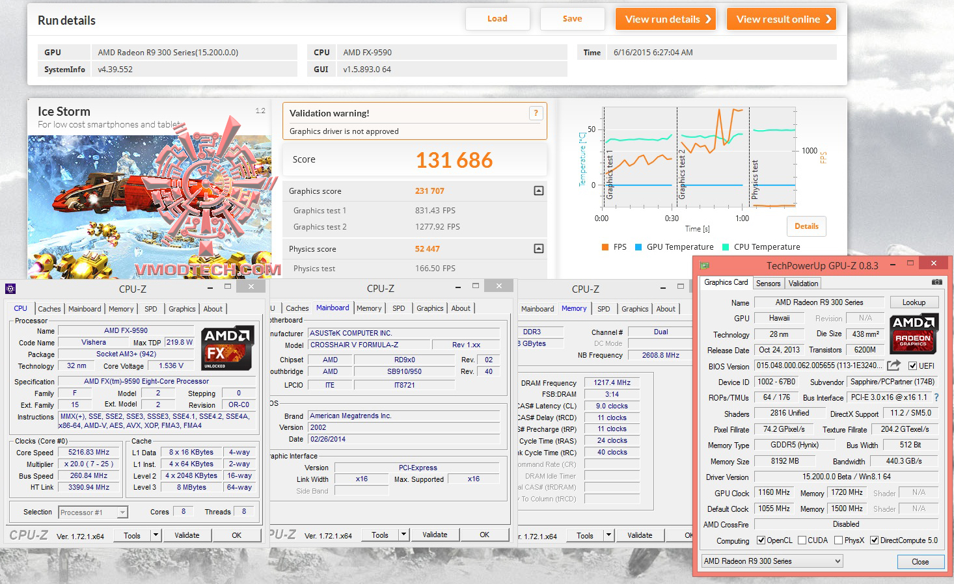Maximize the leftmost CPU-Z window

tap(228, 287)
